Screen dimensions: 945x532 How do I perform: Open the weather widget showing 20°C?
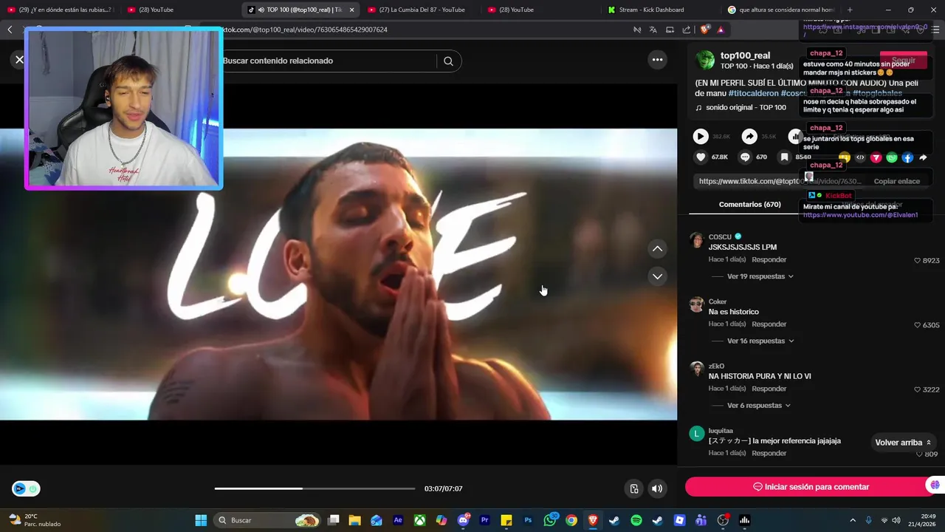pyautogui.click(x=35, y=520)
